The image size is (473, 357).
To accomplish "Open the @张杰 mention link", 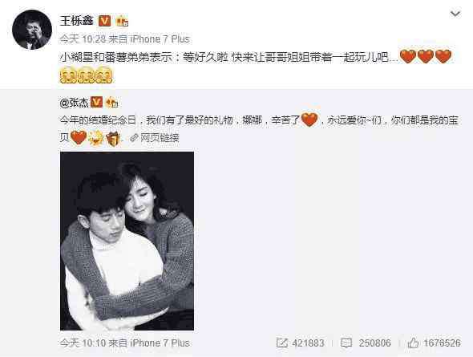I will pyautogui.click(x=75, y=103).
